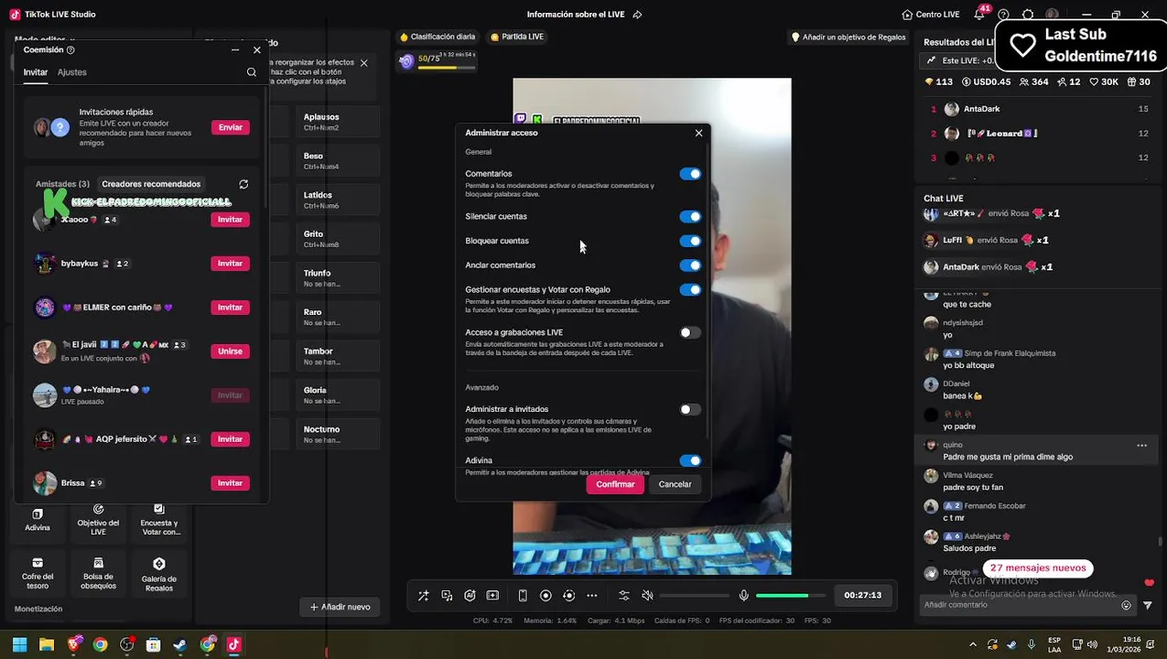Click Unirse for El javii
Image resolution: width=1167 pixels, height=659 pixels.
tap(230, 351)
